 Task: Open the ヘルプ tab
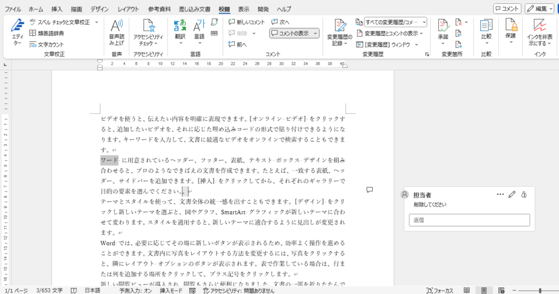pyautogui.click(x=284, y=9)
